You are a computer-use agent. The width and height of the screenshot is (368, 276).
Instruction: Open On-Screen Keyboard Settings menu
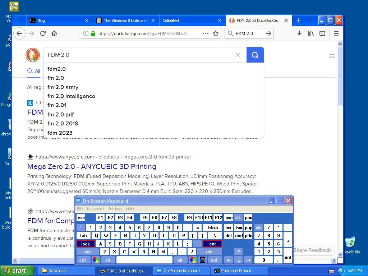pos(115,209)
